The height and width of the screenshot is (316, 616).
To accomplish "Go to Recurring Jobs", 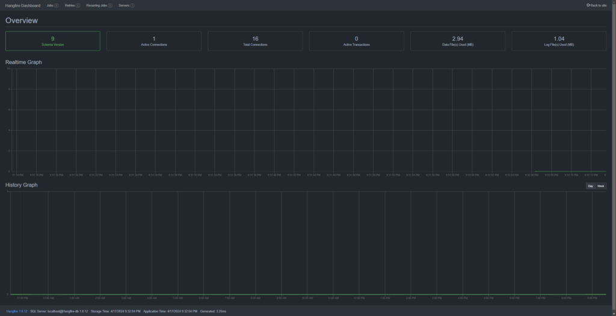I will (x=99, y=5).
